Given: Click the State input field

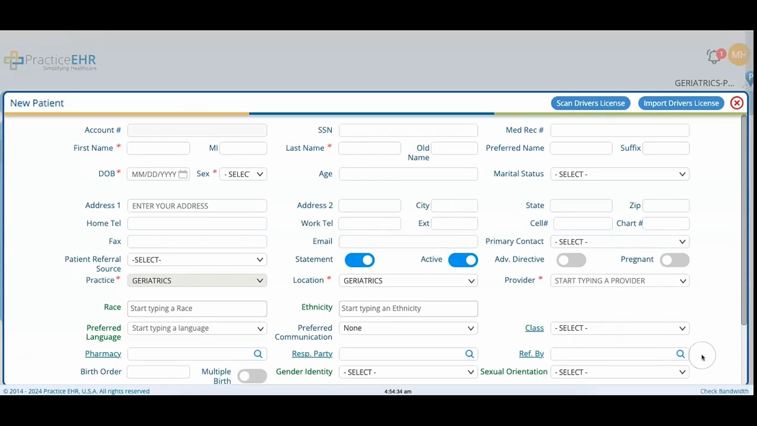Looking at the screenshot, I should (581, 205).
